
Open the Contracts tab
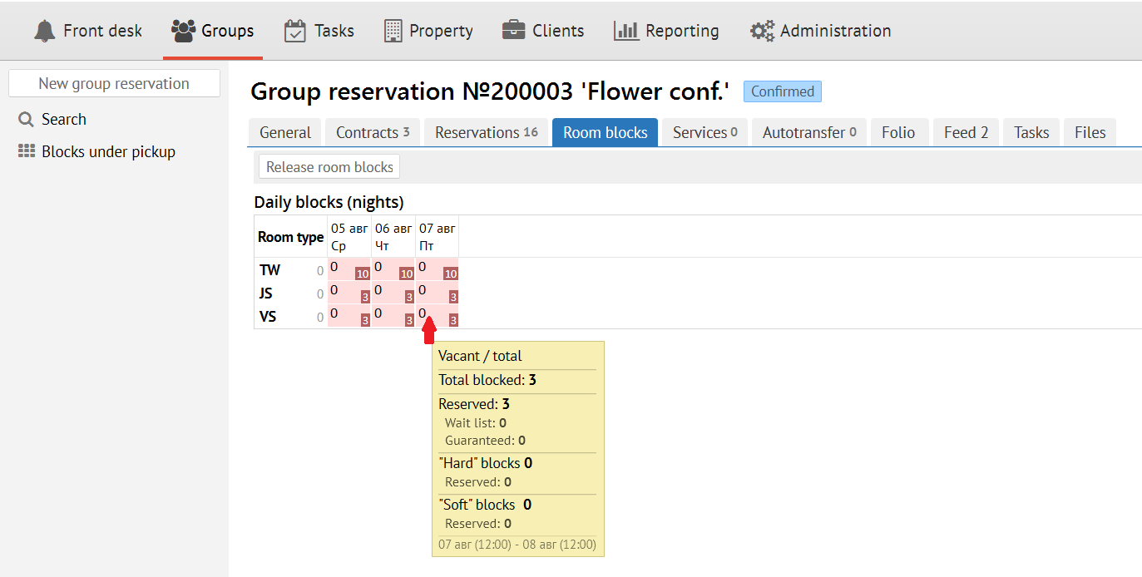tap(373, 132)
